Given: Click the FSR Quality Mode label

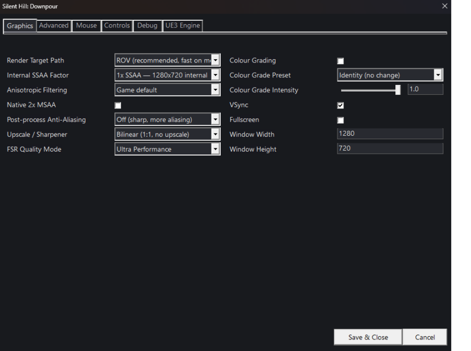Looking at the screenshot, I should click(x=34, y=149).
